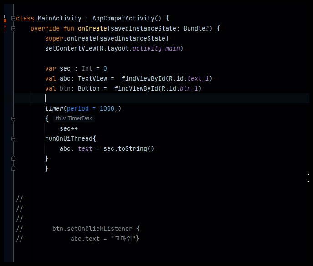Collapse the timer lambda fold marker
313x266 pixels.
point(13,119)
